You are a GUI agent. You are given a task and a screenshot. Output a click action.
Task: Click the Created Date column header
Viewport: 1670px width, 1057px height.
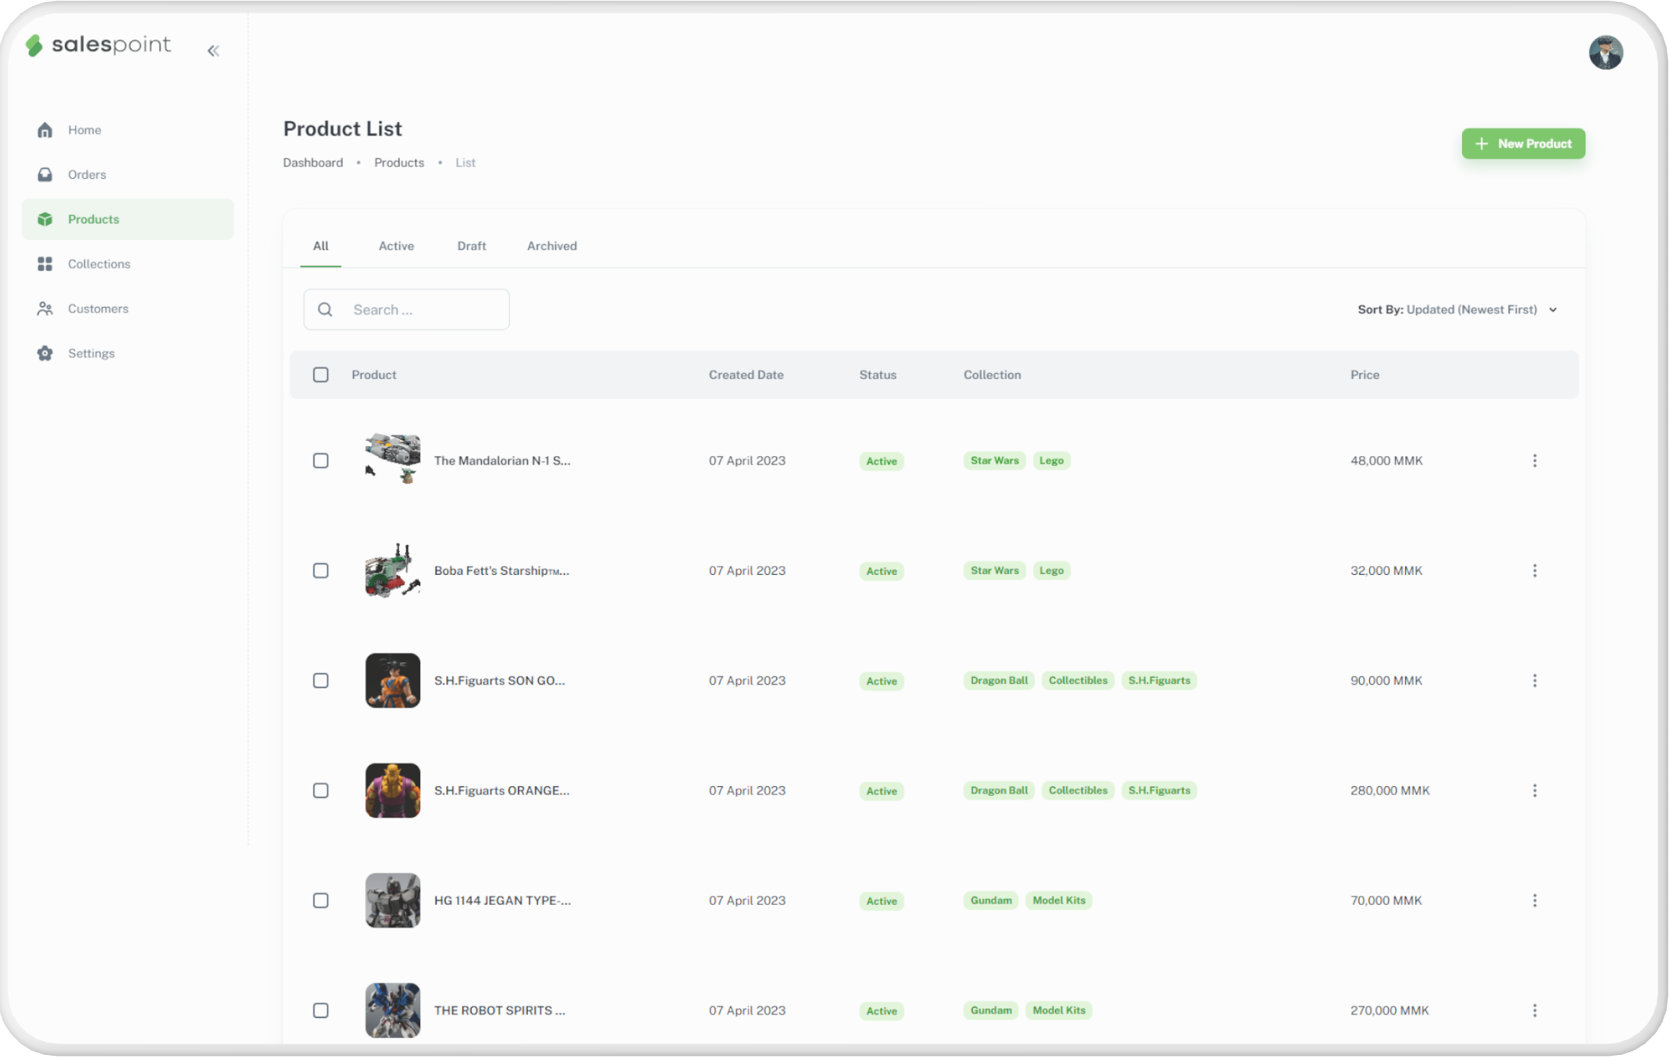[746, 375]
